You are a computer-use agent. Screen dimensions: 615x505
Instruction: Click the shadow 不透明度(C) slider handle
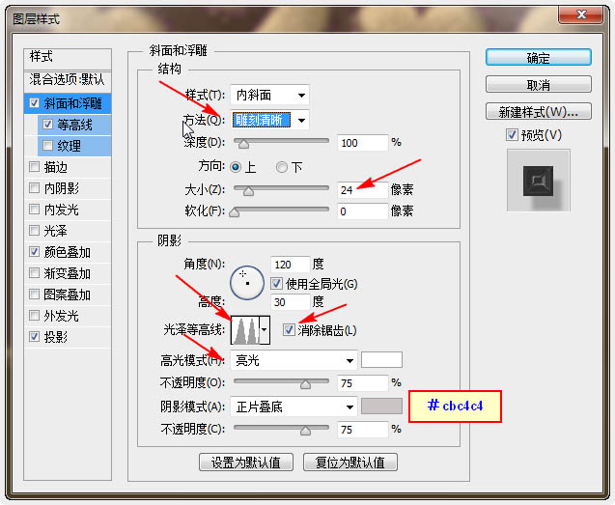coord(305,431)
